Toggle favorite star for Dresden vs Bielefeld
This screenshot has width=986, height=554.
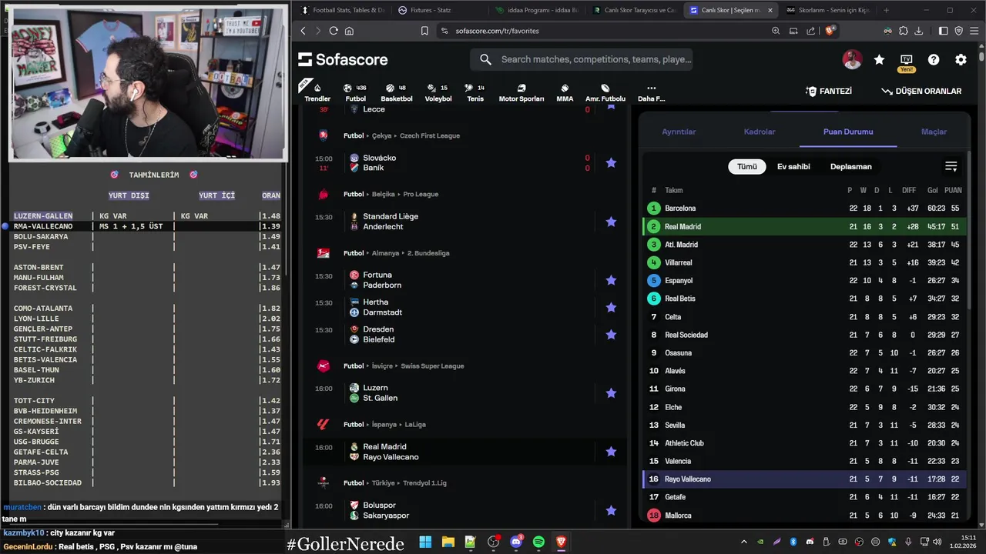611,335
